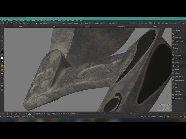Click the white background color swatch
The width and height of the screenshot is (186, 139).
[x=2, y=58]
